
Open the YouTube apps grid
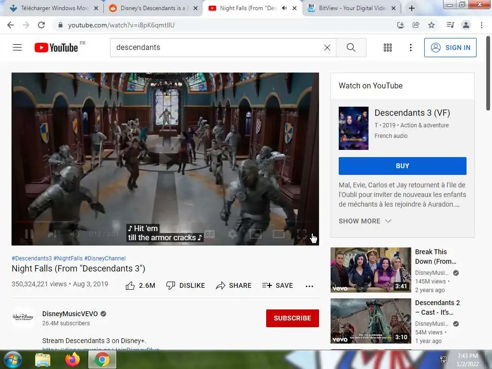[388, 48]
